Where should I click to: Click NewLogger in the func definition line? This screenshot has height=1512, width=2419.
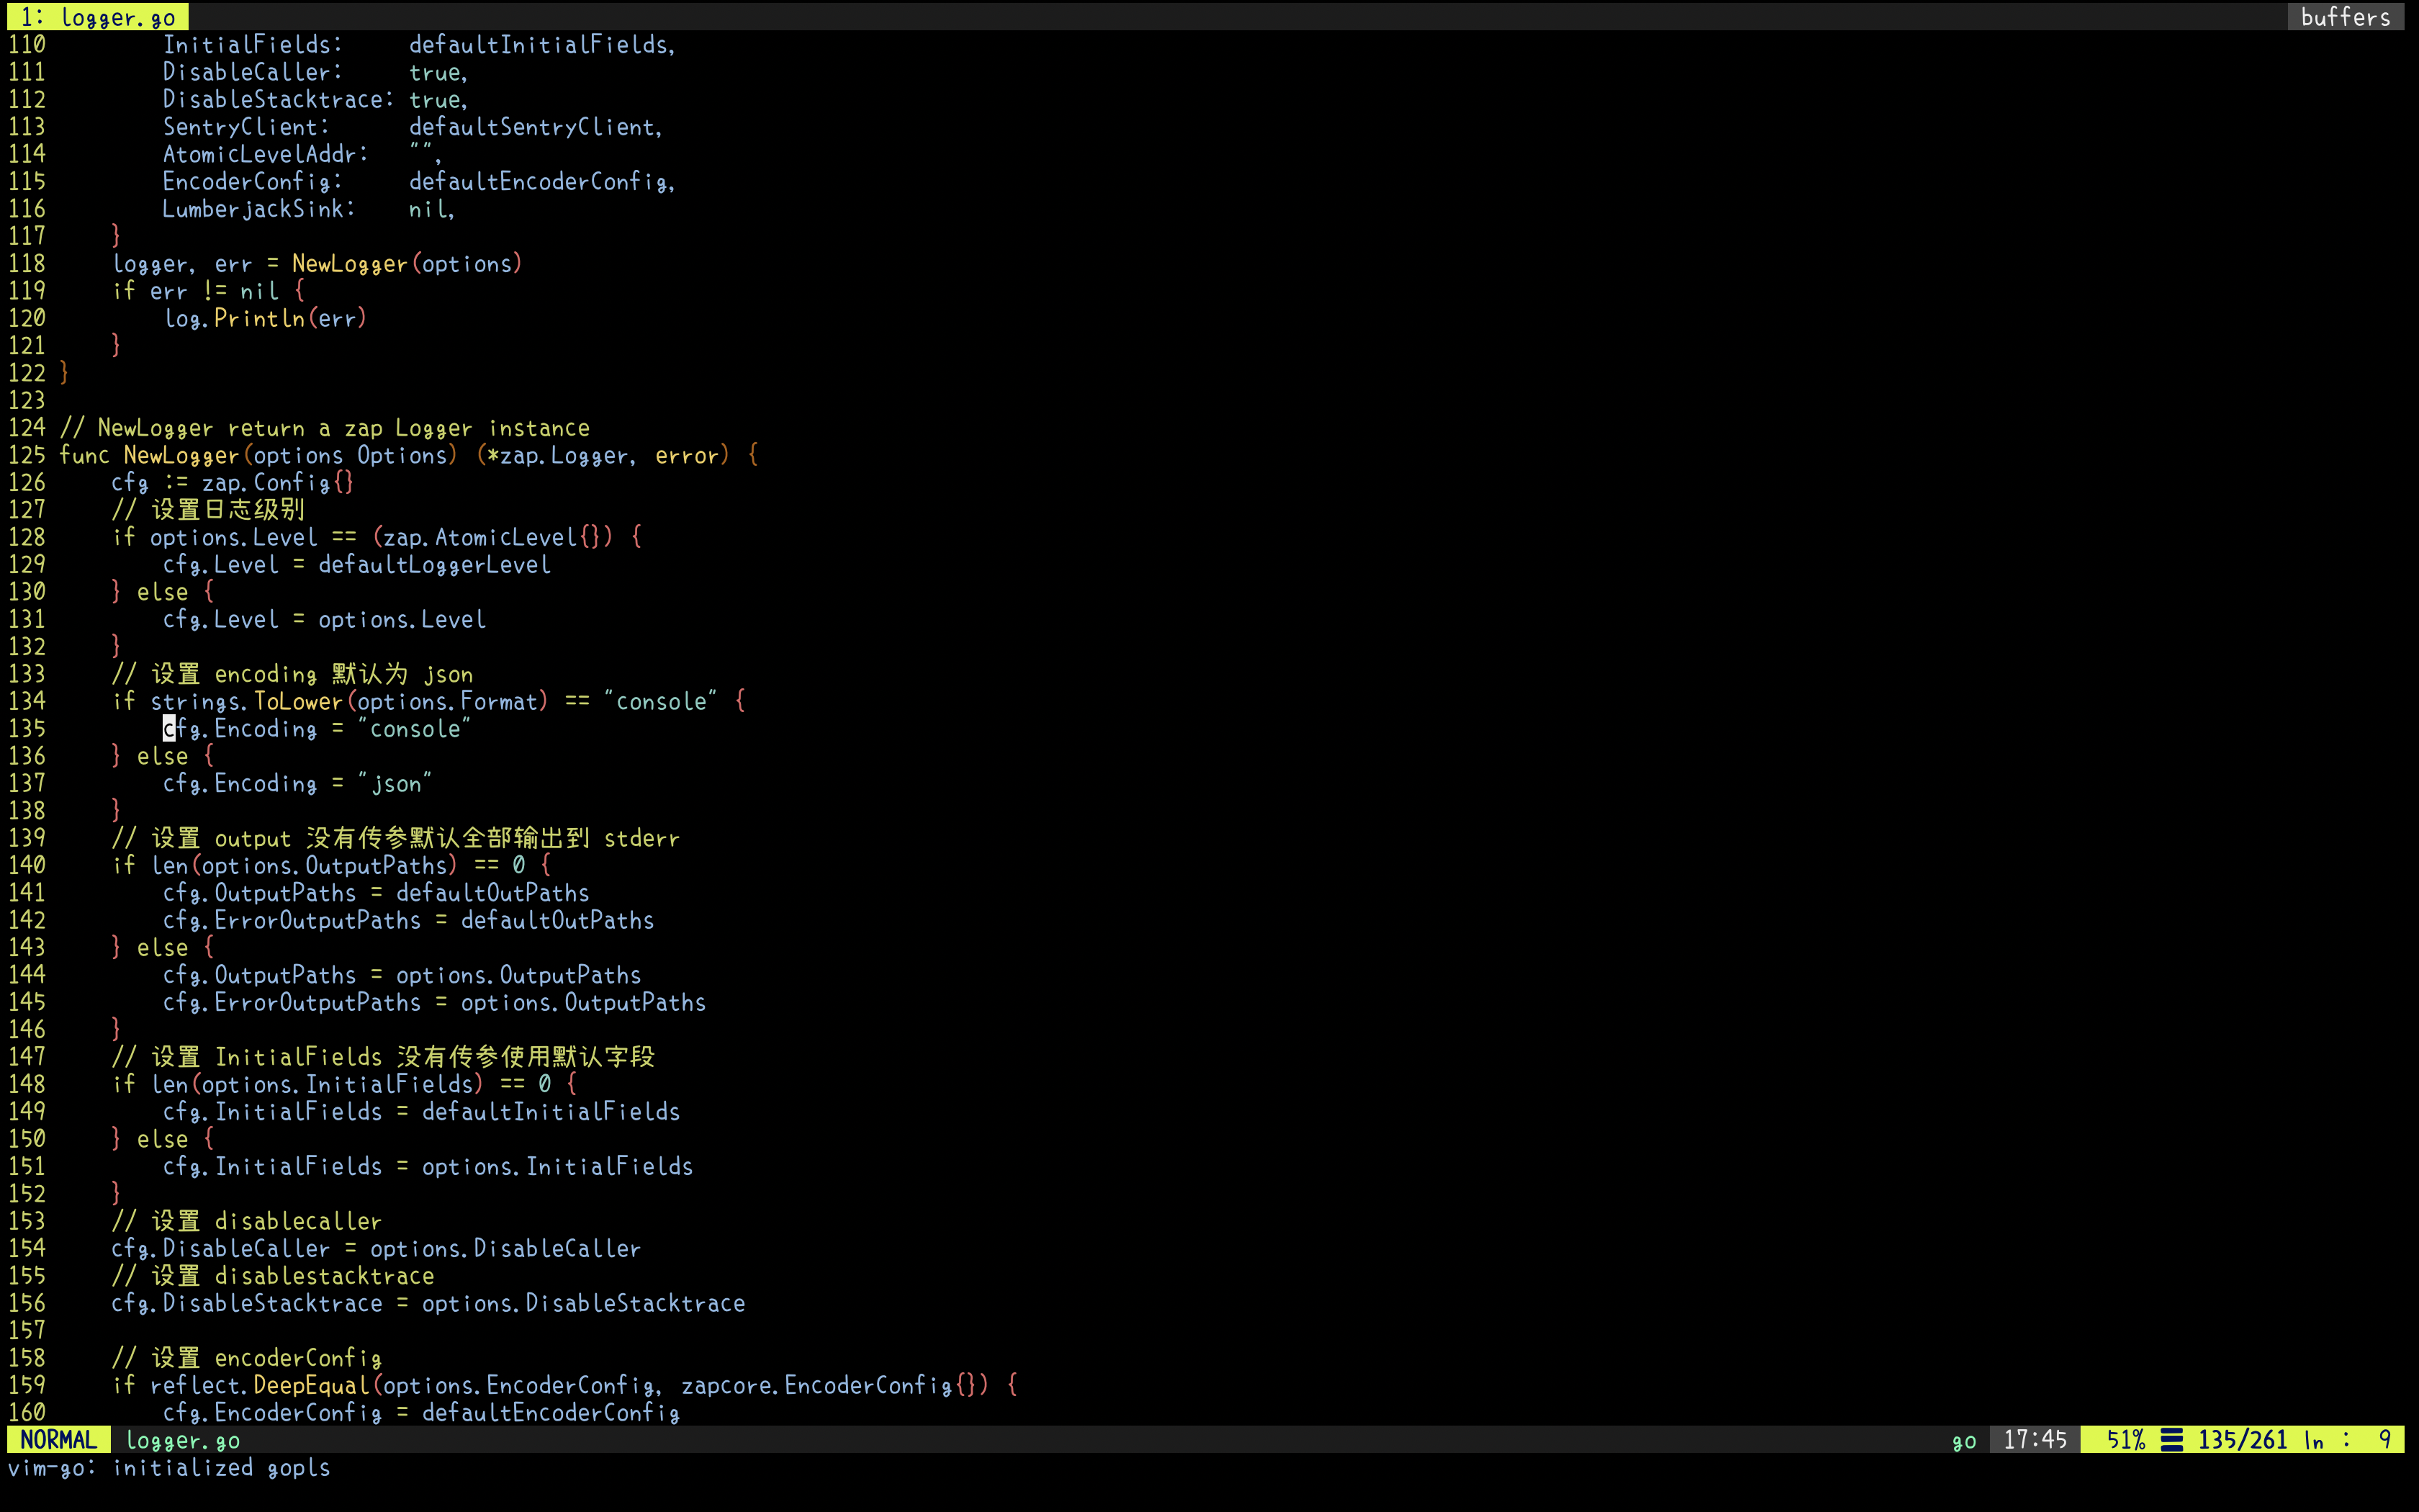click(181, 455)
